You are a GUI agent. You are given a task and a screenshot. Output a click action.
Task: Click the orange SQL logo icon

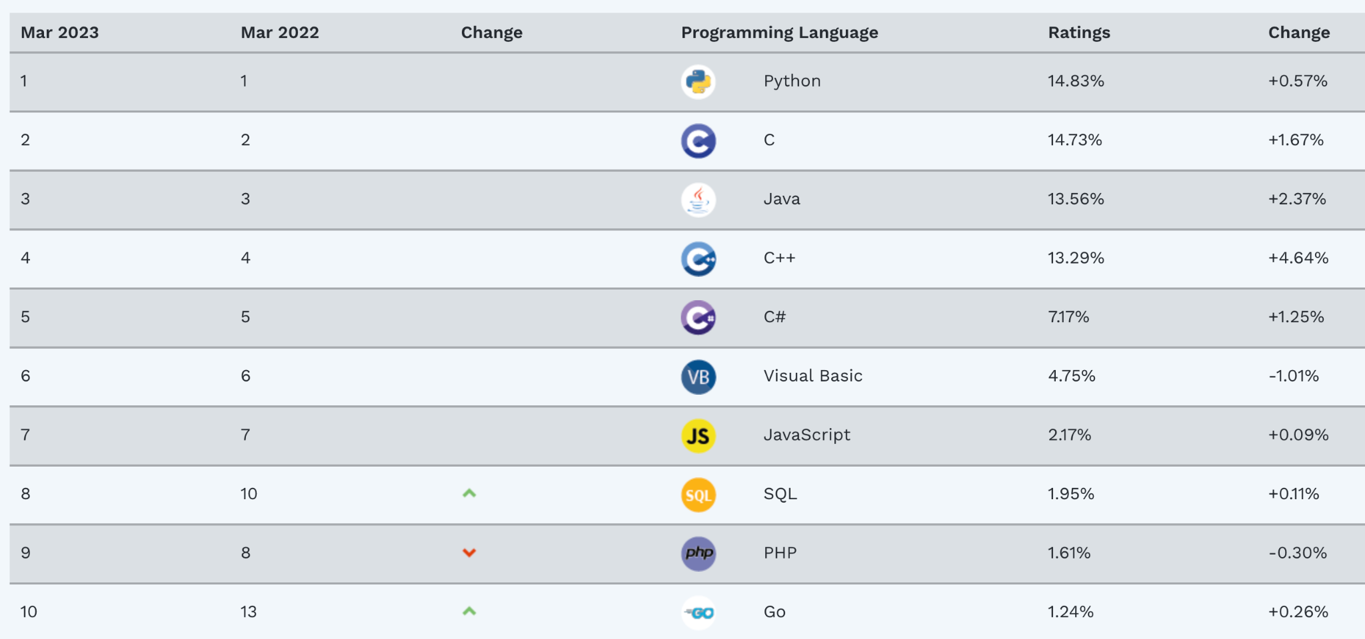(x=698, y=495)
